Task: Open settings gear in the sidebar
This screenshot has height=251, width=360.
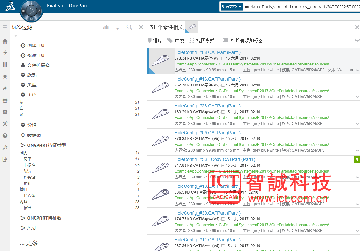Action: [5, 112]
